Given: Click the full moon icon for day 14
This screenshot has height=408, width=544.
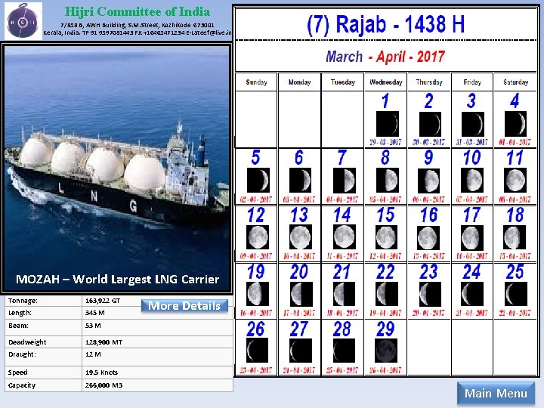Looking at the screenshot, I should click(x=345, y=237).
